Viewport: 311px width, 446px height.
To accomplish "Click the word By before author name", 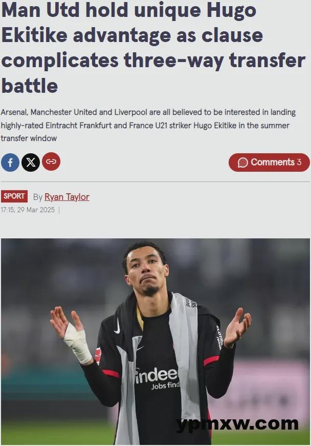I will coord(38,197).
